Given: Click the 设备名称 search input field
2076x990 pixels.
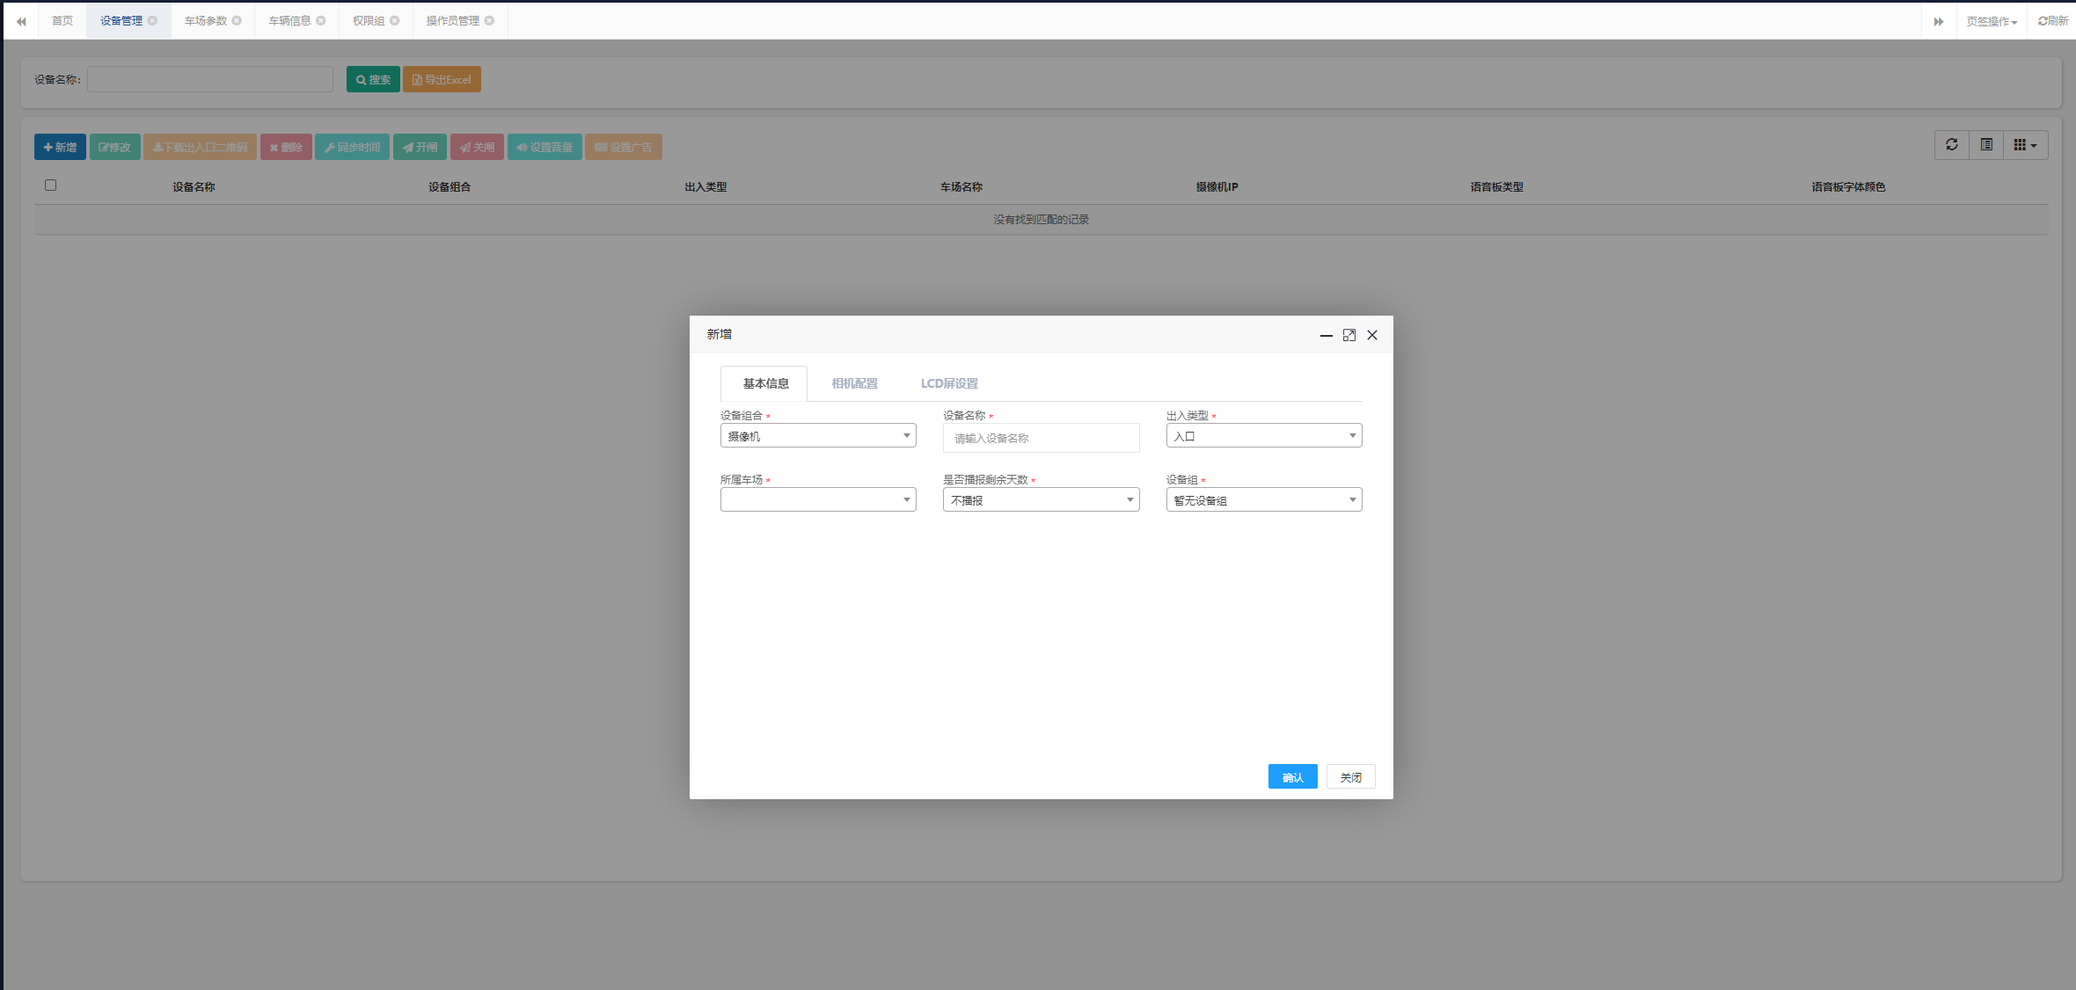Looking at the screenshot, I should pyautogui.click(x=210, y=79).
